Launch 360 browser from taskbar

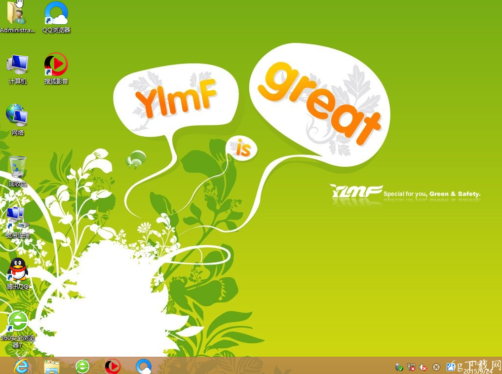click(82, 367)
